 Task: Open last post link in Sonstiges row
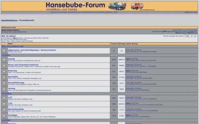pyautogui.click(x=132, y=117)
